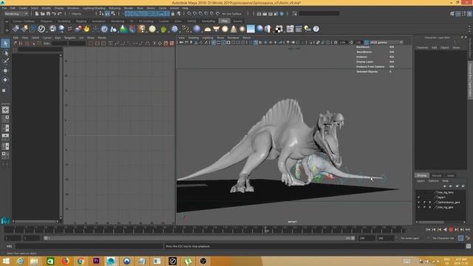Viewport: 473px width, 266px height.
Task: Open the sRGB gamma view transform dropdown
Action: pos(387,43)
